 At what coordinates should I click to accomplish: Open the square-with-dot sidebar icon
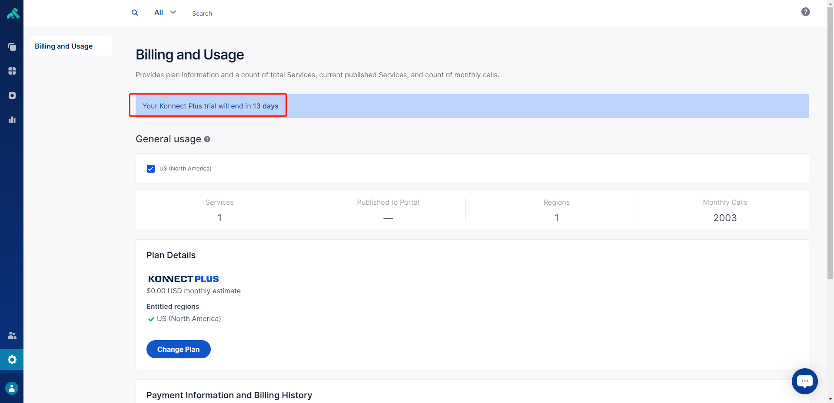point(12,95)
